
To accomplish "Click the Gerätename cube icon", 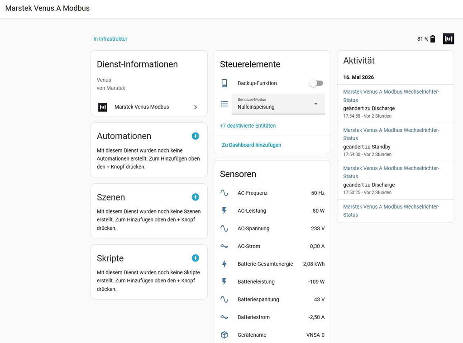I will pos(224,335).
